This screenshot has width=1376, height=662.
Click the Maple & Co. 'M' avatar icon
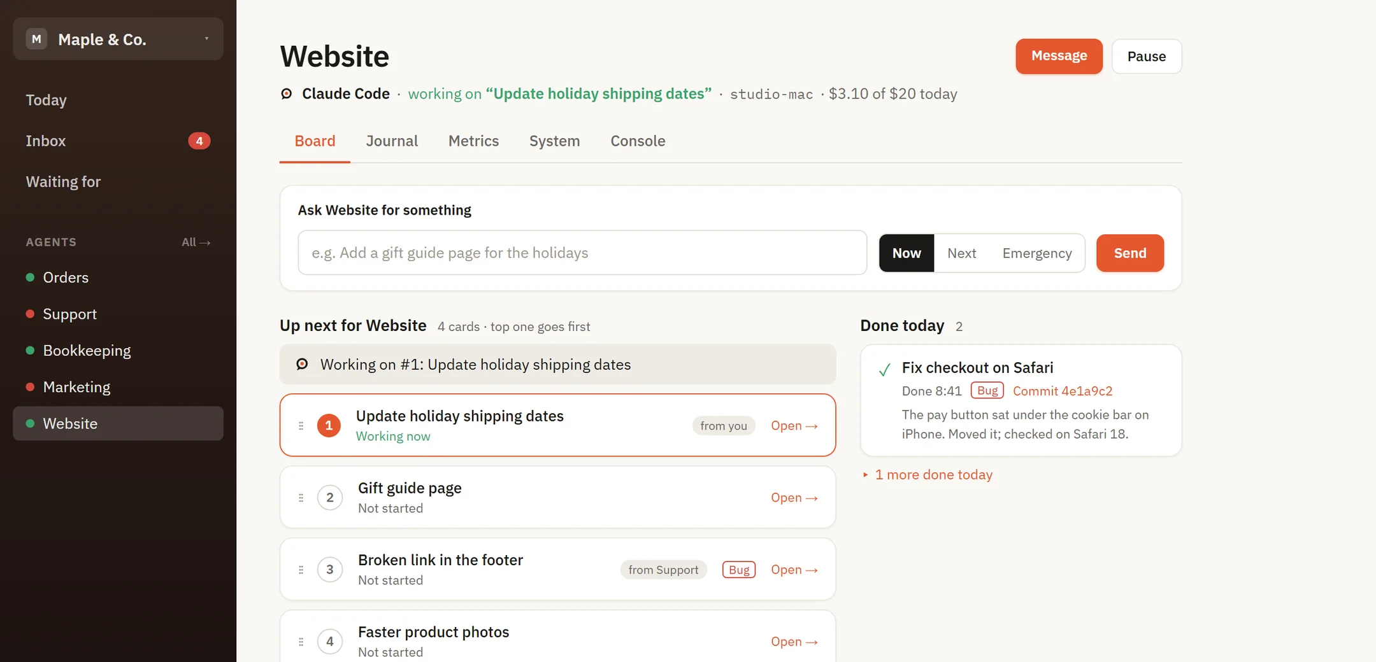click(x=36, y=39)
